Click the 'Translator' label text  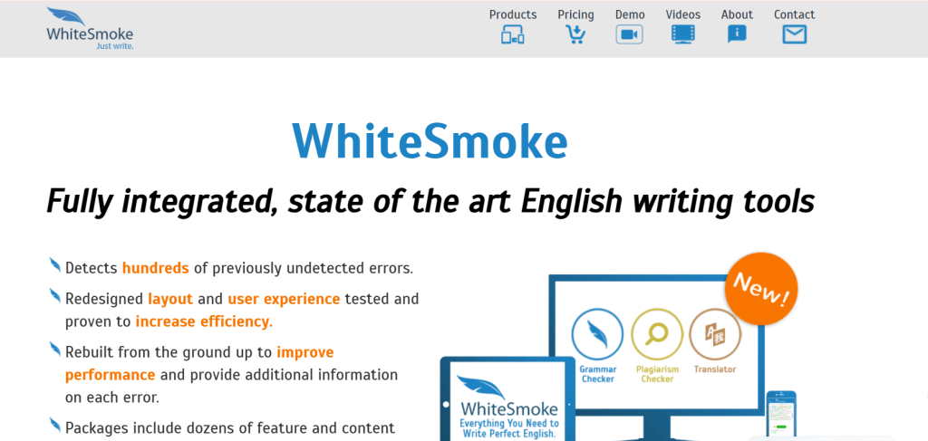point(715,369)
